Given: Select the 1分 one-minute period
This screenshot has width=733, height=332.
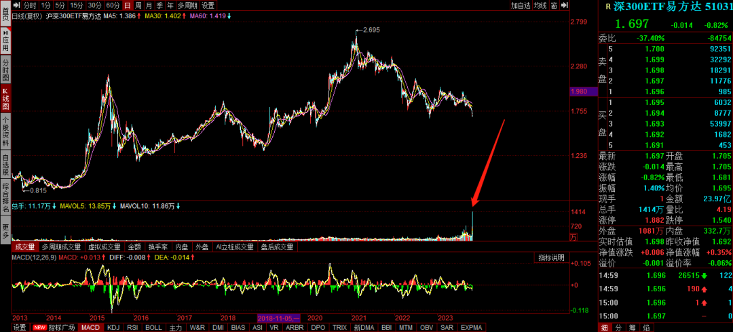Looking at the screenshot, I should click(x=45, y=5).
